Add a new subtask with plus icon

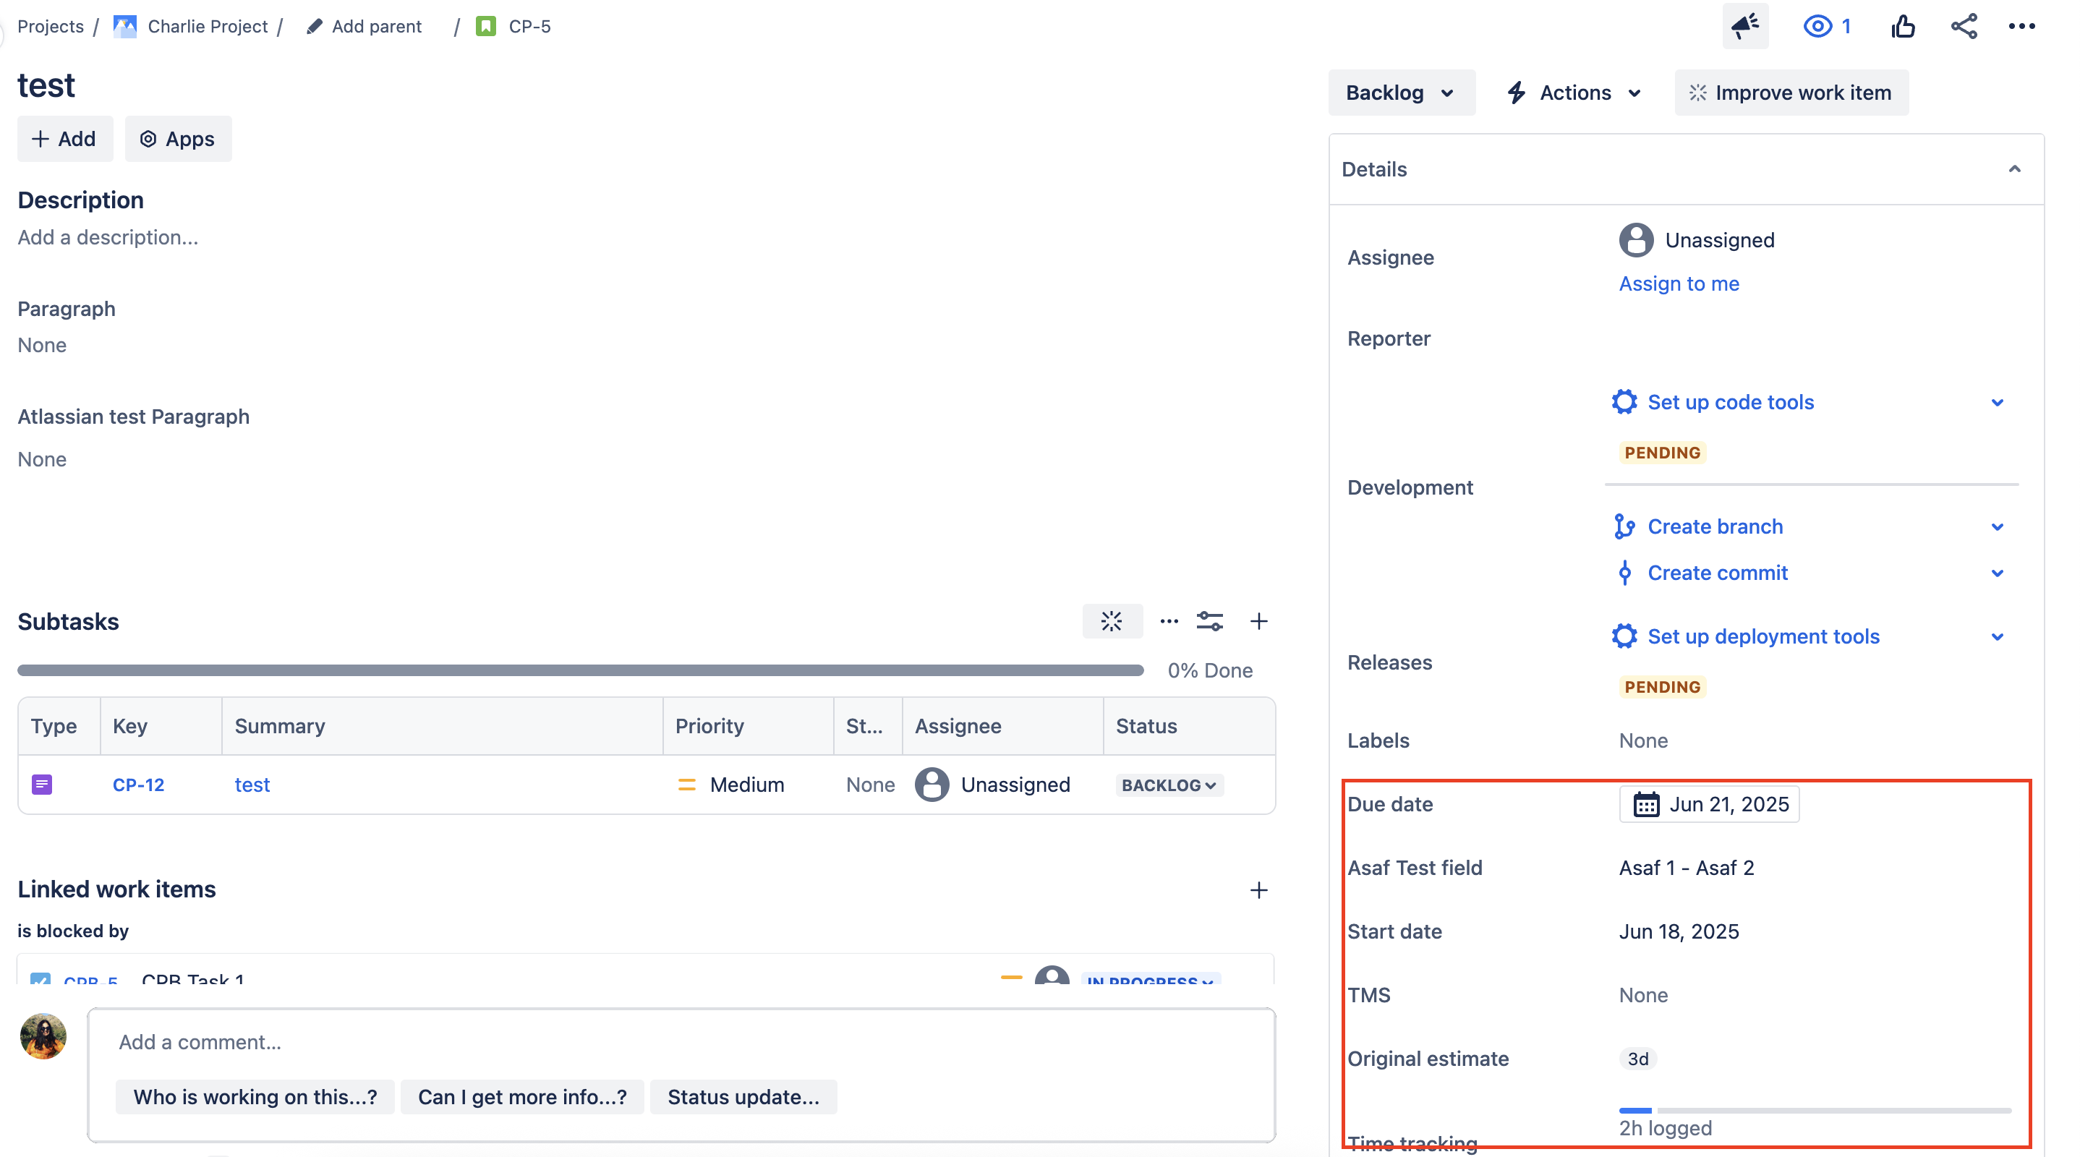pos(1258,621)
